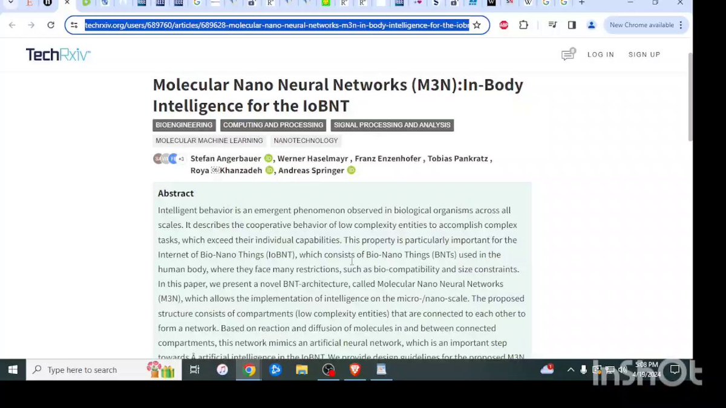Click the paper title Molecular Nano Neural Networks
726x408 pixels.
[x=338, y=95]
